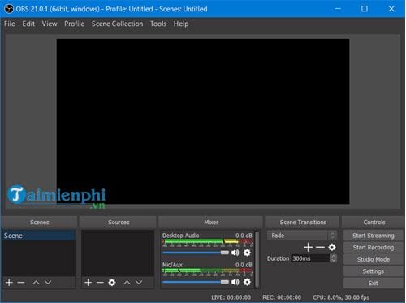Add a new scene with plus icon
This screenshot has height=303, width=406.
pyautogui.click(x=9, y=283)
